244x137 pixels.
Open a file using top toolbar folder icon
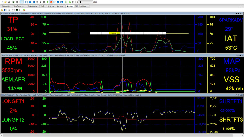point(5,2)
